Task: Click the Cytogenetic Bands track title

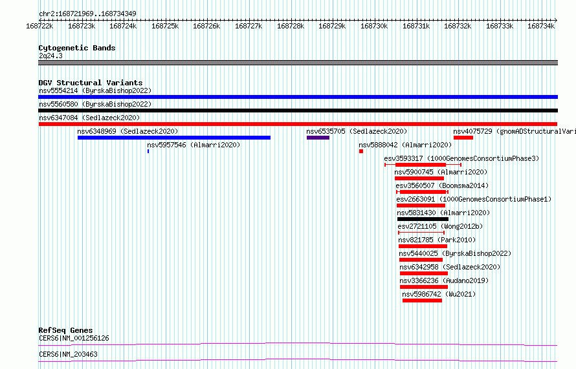Action: (77, 48)
